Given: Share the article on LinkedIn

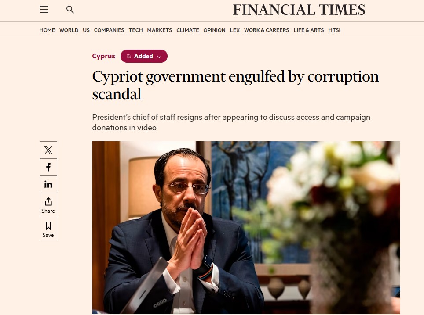Looking at the screenshot, I should pos(48,184).
